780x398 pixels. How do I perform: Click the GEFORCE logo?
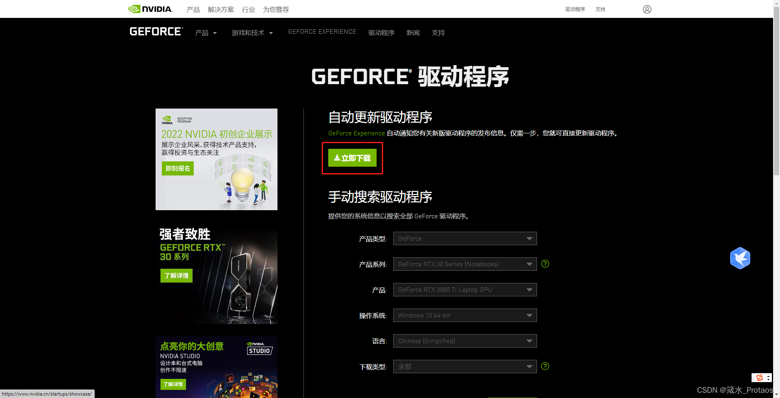coord(156,32)
